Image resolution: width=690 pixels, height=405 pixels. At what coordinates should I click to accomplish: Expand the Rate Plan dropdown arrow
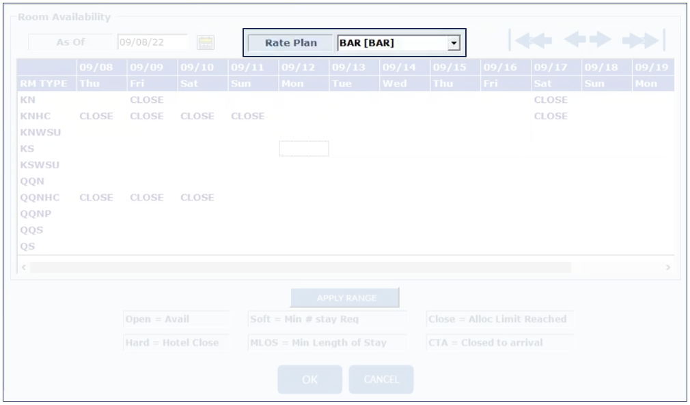[453, 43]
